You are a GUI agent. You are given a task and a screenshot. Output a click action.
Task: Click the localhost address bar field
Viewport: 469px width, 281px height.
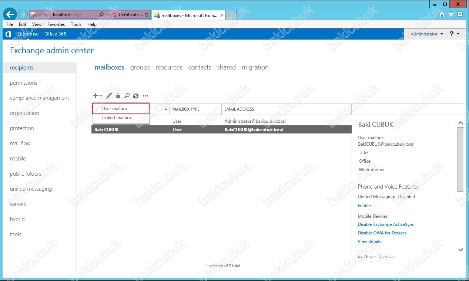point(67,15)
